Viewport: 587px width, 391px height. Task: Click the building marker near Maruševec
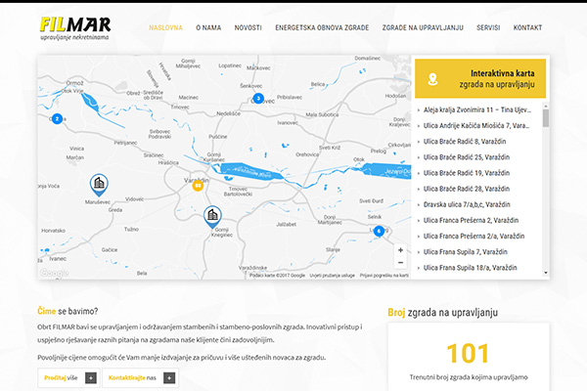(99, 185)
